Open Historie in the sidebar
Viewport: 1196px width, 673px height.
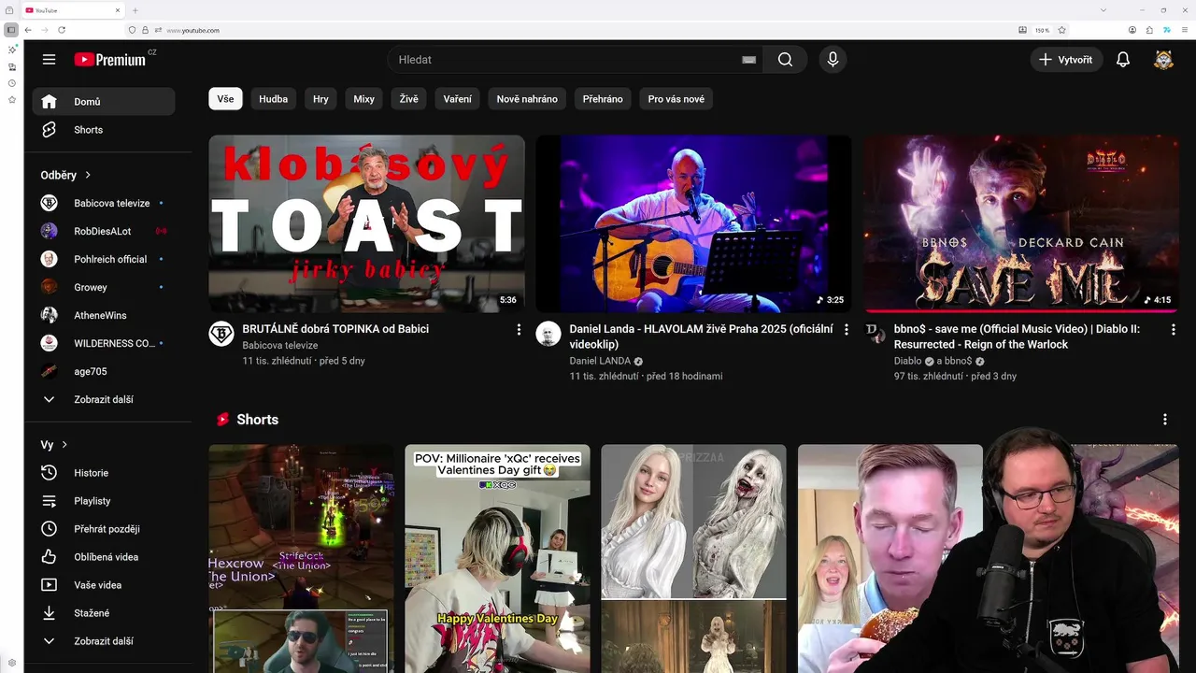click(103, 473)
